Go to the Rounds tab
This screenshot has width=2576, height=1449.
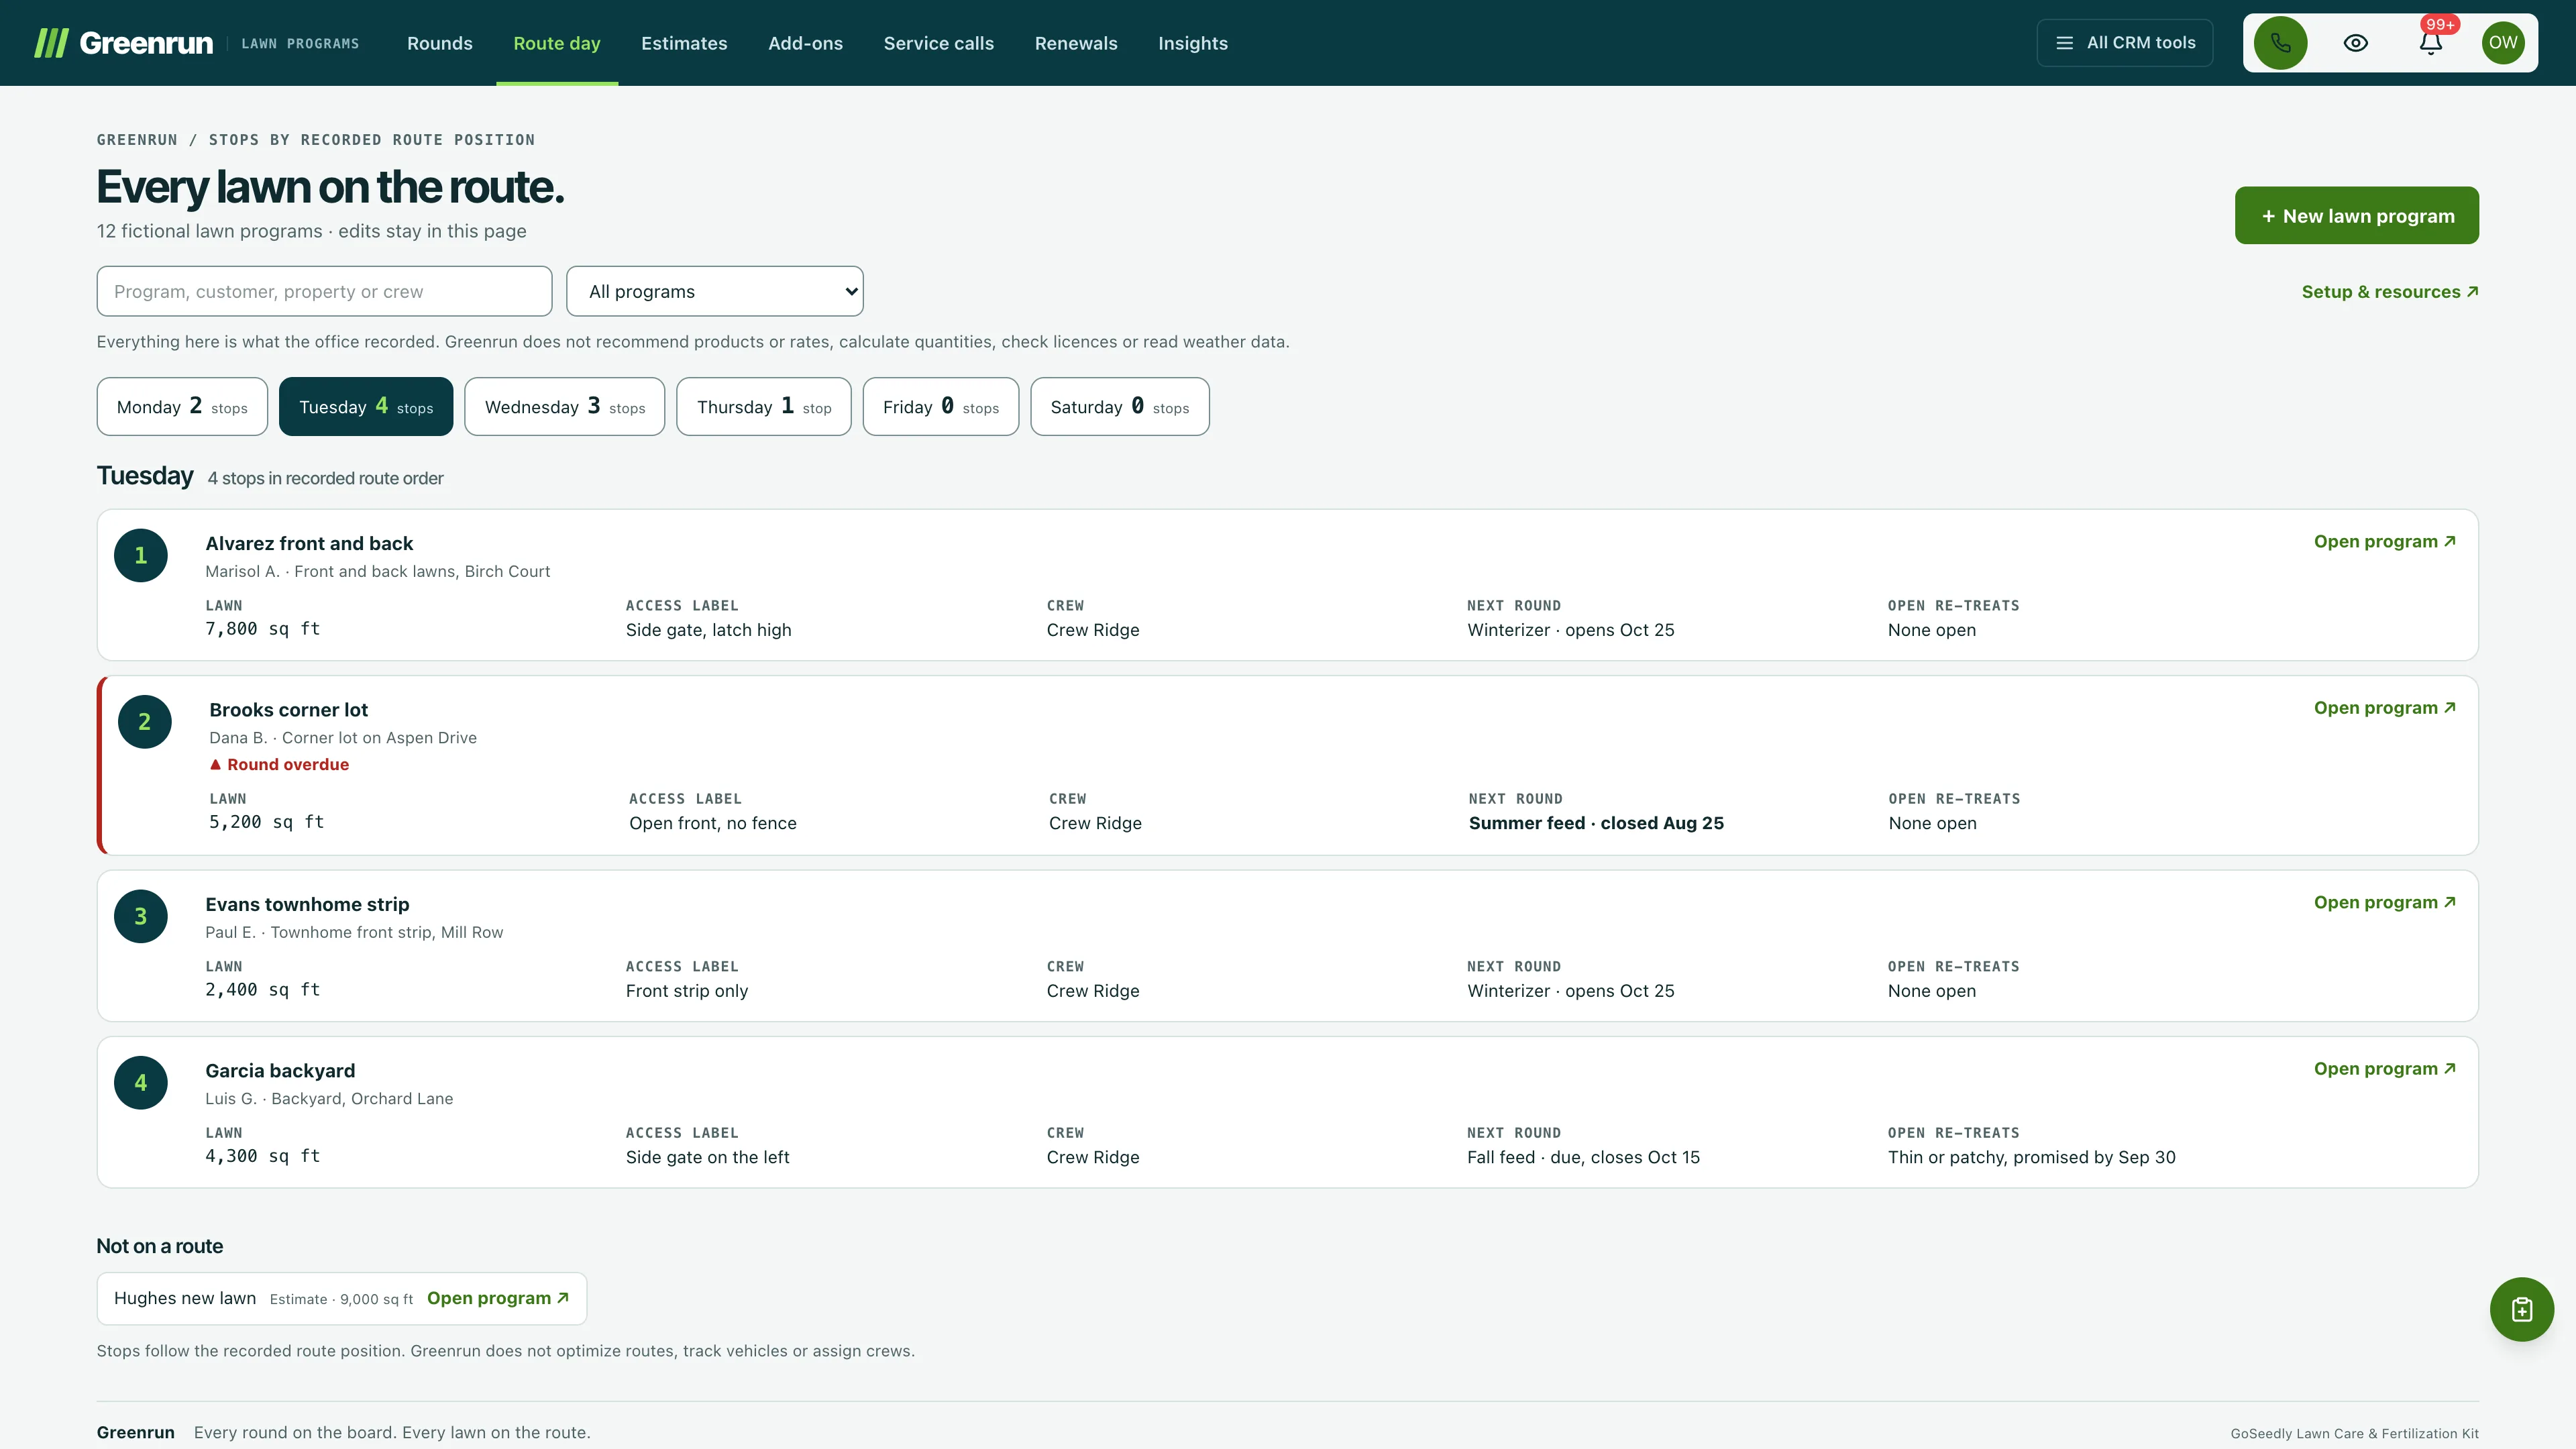440,43
